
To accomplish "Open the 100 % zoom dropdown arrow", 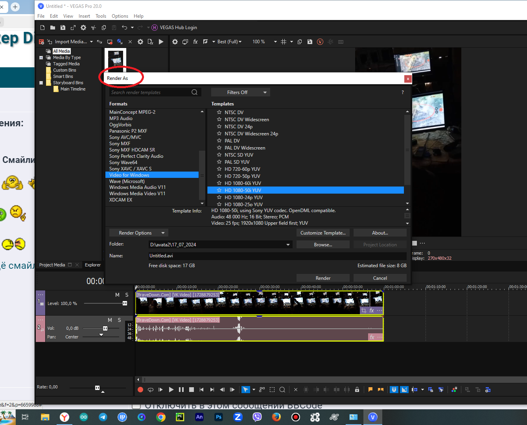I will coord(275,42).
